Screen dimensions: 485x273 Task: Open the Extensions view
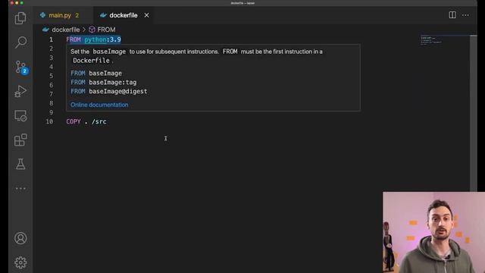click(x=20, y=140)
